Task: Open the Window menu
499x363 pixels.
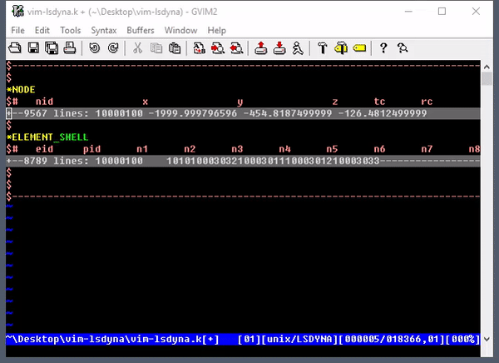Action: pyautogui.click(x=180, y=30)
